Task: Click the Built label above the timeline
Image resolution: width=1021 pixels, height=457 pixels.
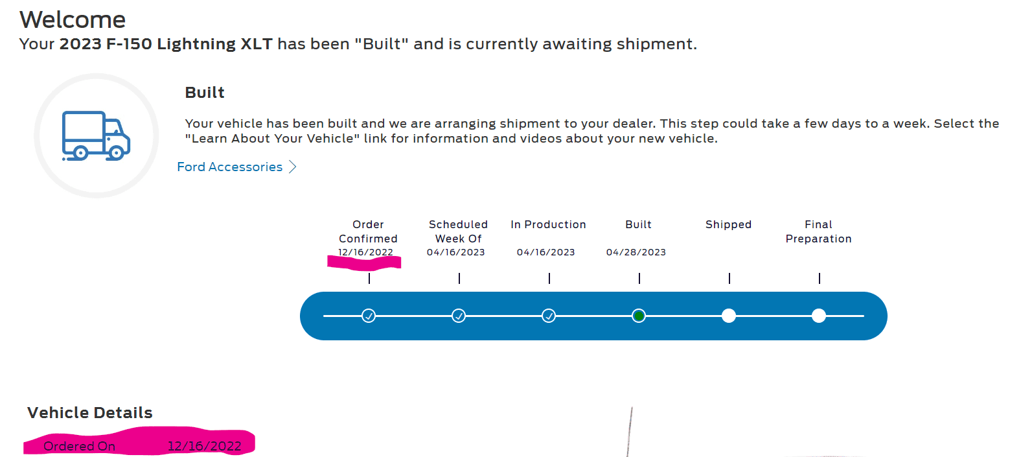Action: point(638,224)
